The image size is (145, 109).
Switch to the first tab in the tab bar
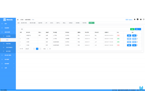click(18, 23)
